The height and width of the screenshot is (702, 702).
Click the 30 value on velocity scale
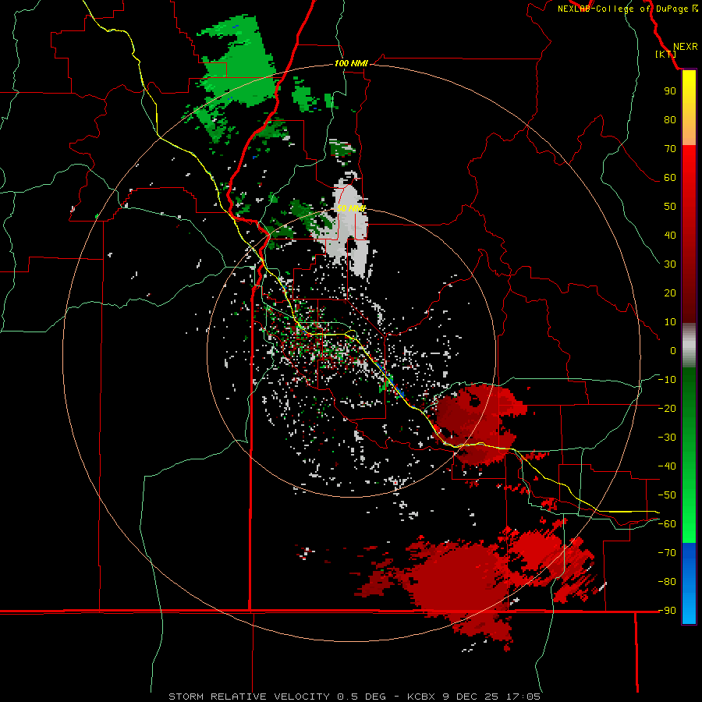[670, 264]
